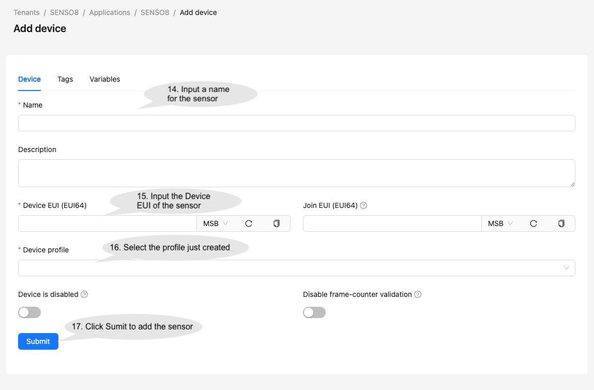Viewport: 594px width, 390px height.
Task: Switch to the Variables tab
Action: [x=105, y=79]
